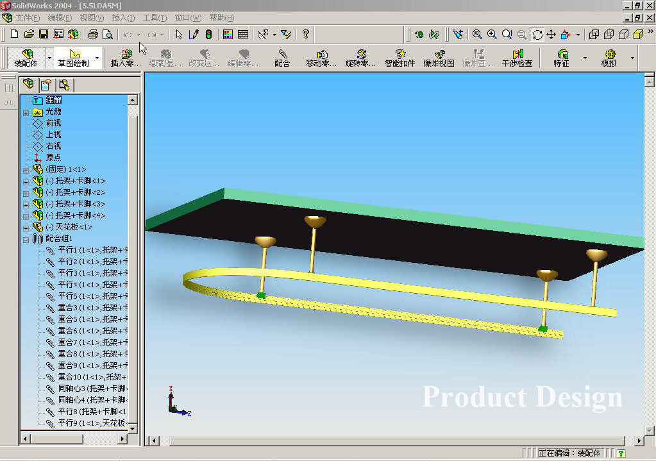Select the 配合 (Mate) tool
Image resolution: width=656 pixels, height=461 pixels.
pyautogui.click(x=282, y=56)
